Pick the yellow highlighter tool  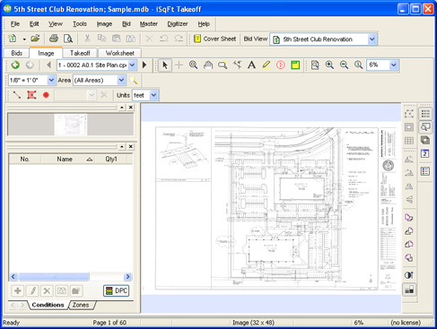click(267, 65)
